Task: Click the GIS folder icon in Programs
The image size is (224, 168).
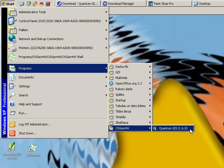Action: pos(111,72)
